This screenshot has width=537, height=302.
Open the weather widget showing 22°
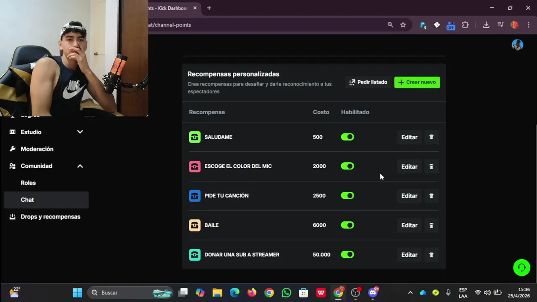pyautogui.click(x=15, y=292)
